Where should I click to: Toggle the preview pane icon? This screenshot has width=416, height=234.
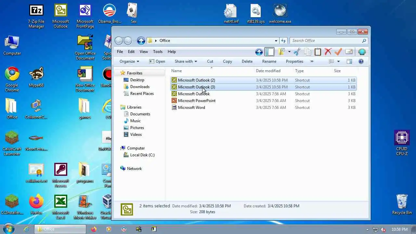click(x=349, y=61)
